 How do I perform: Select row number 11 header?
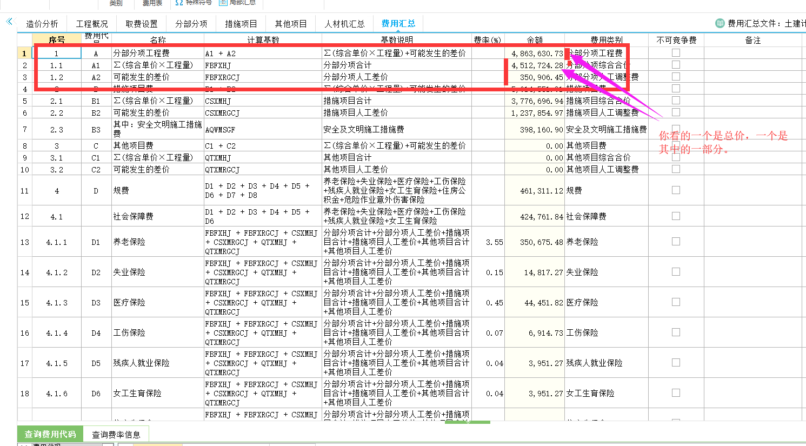tap(25, 190)
